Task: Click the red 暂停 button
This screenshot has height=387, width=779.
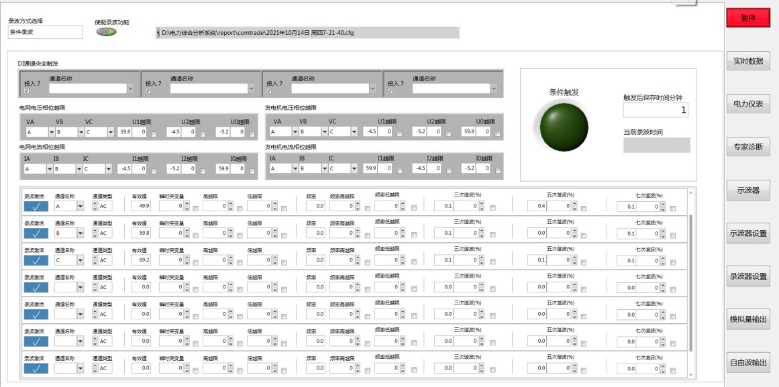Action: coord(747,17)
